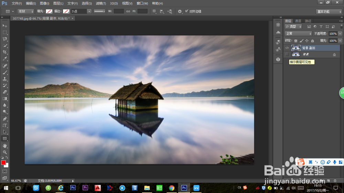Select the Eraser tool
Image resolution: width=344 pixels, height=193 pixels.
[4, 92]
